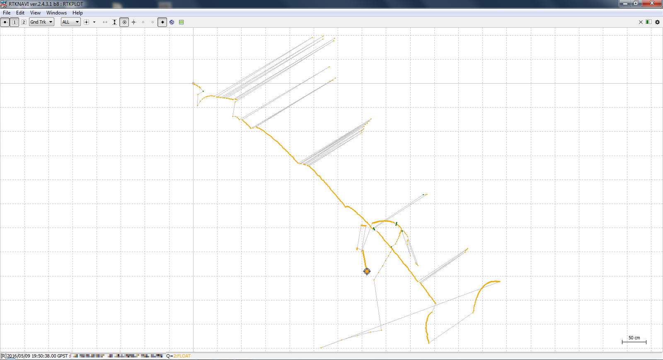Open the Google Earth view globe icon
The height and width of the screenshot is (360, 663).
coord(172,22)
